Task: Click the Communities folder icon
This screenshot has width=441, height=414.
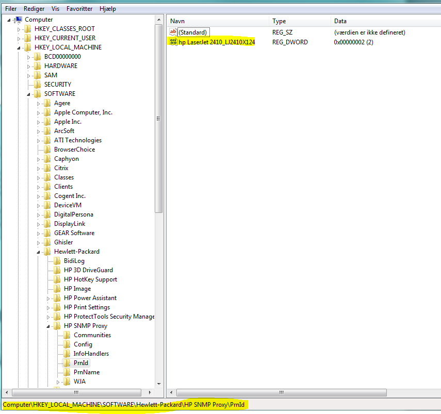Action: pos(67,335)
